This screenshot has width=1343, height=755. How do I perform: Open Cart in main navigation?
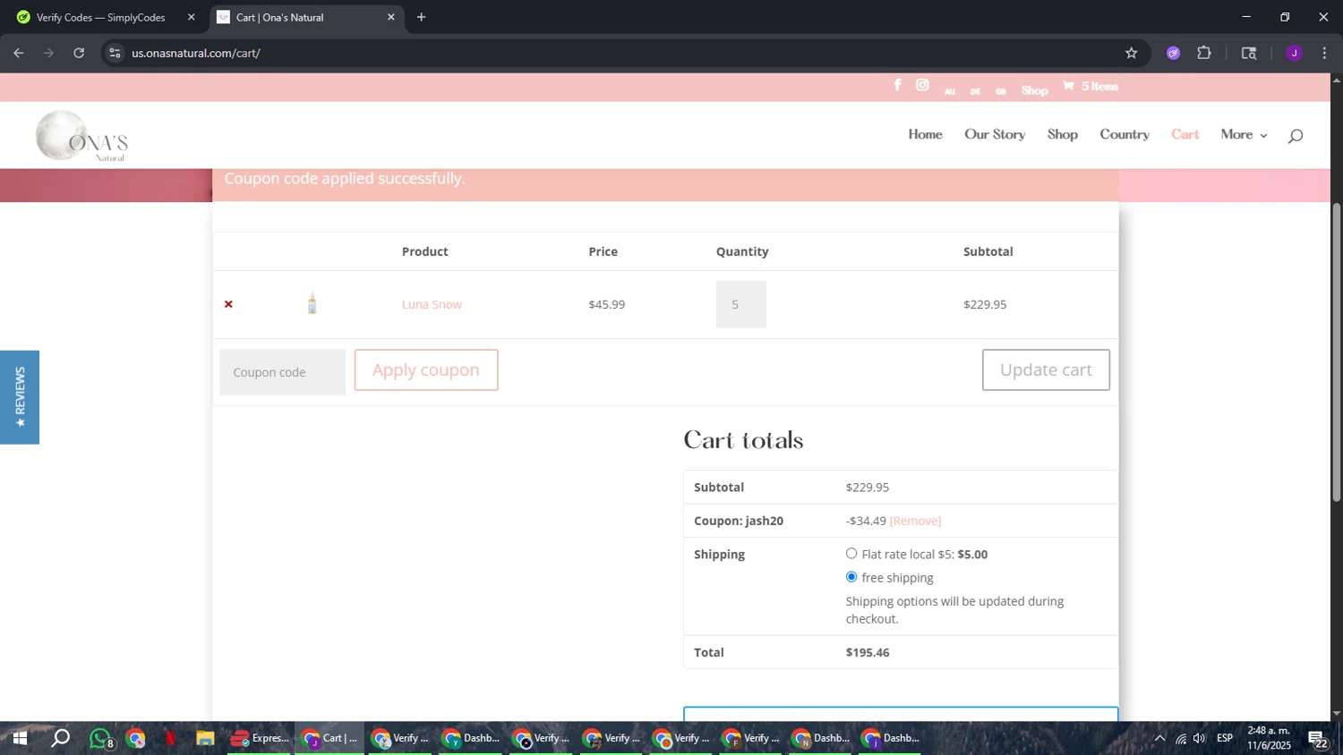pos(1185,134)
